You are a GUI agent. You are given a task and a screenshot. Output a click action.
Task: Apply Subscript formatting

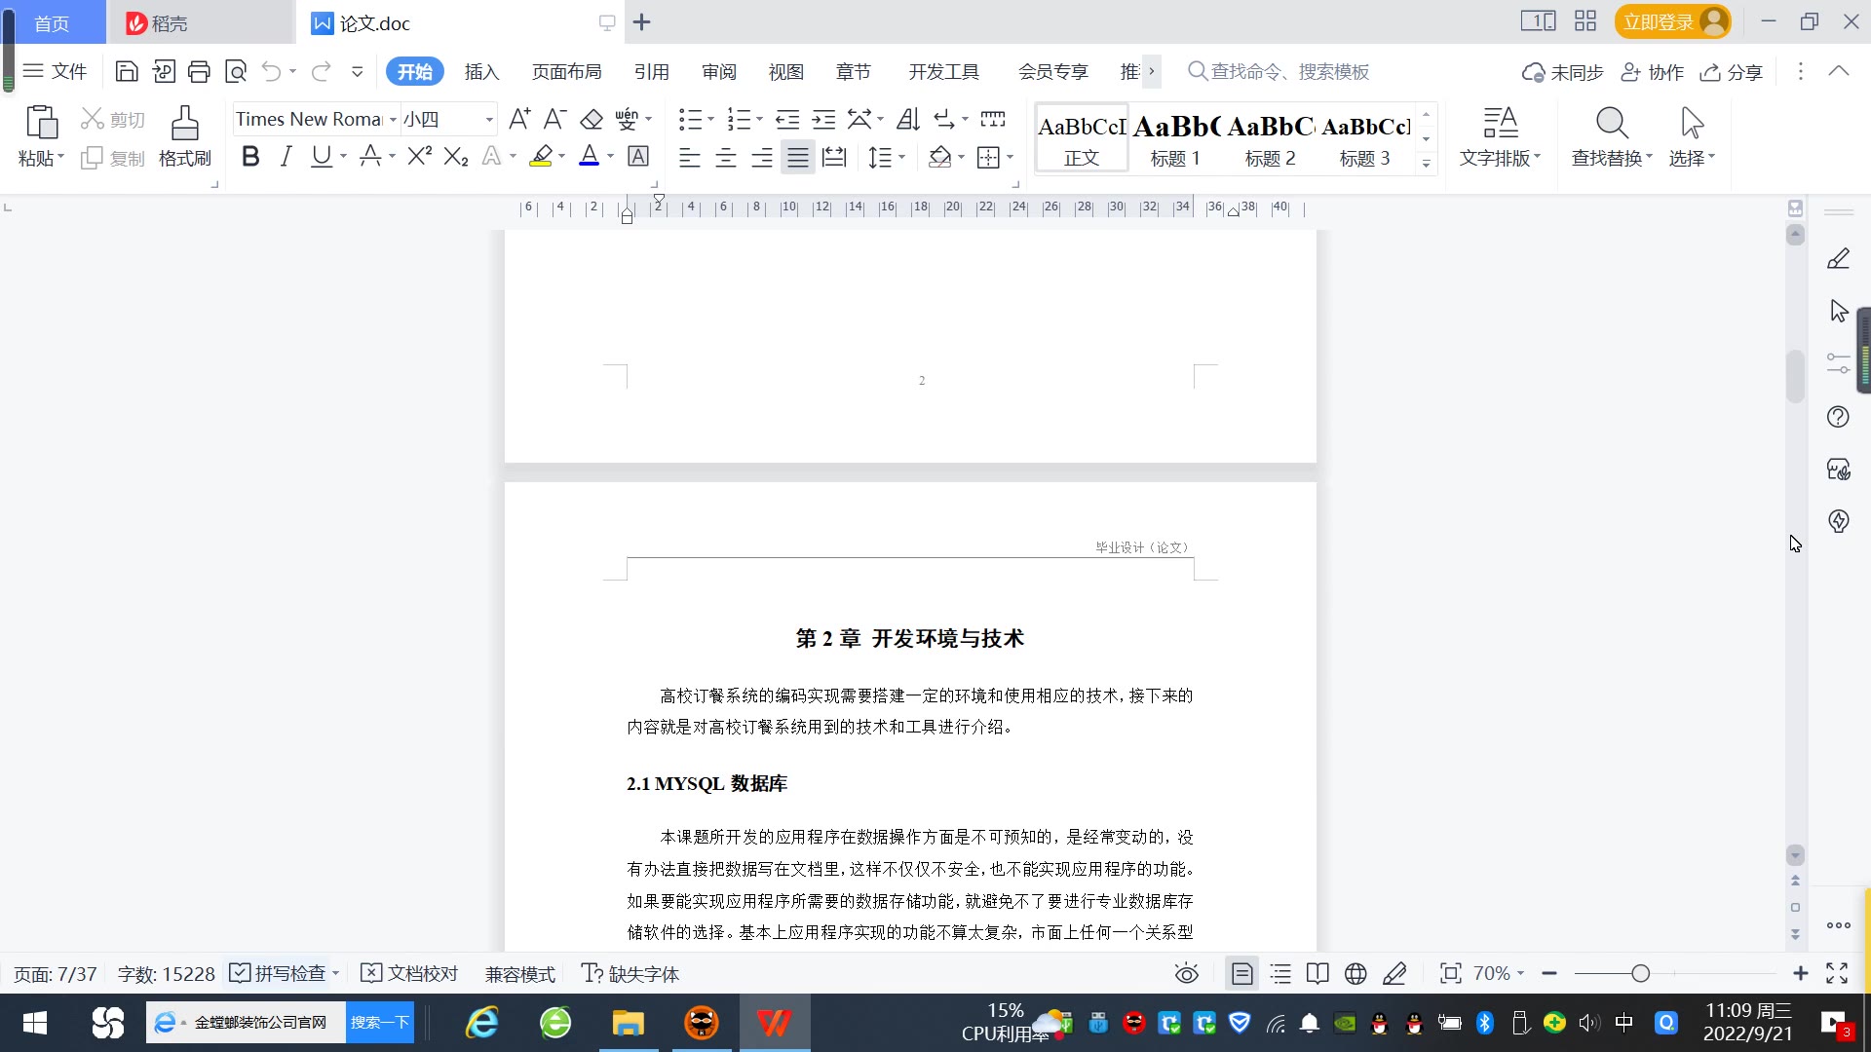point(456,156)
